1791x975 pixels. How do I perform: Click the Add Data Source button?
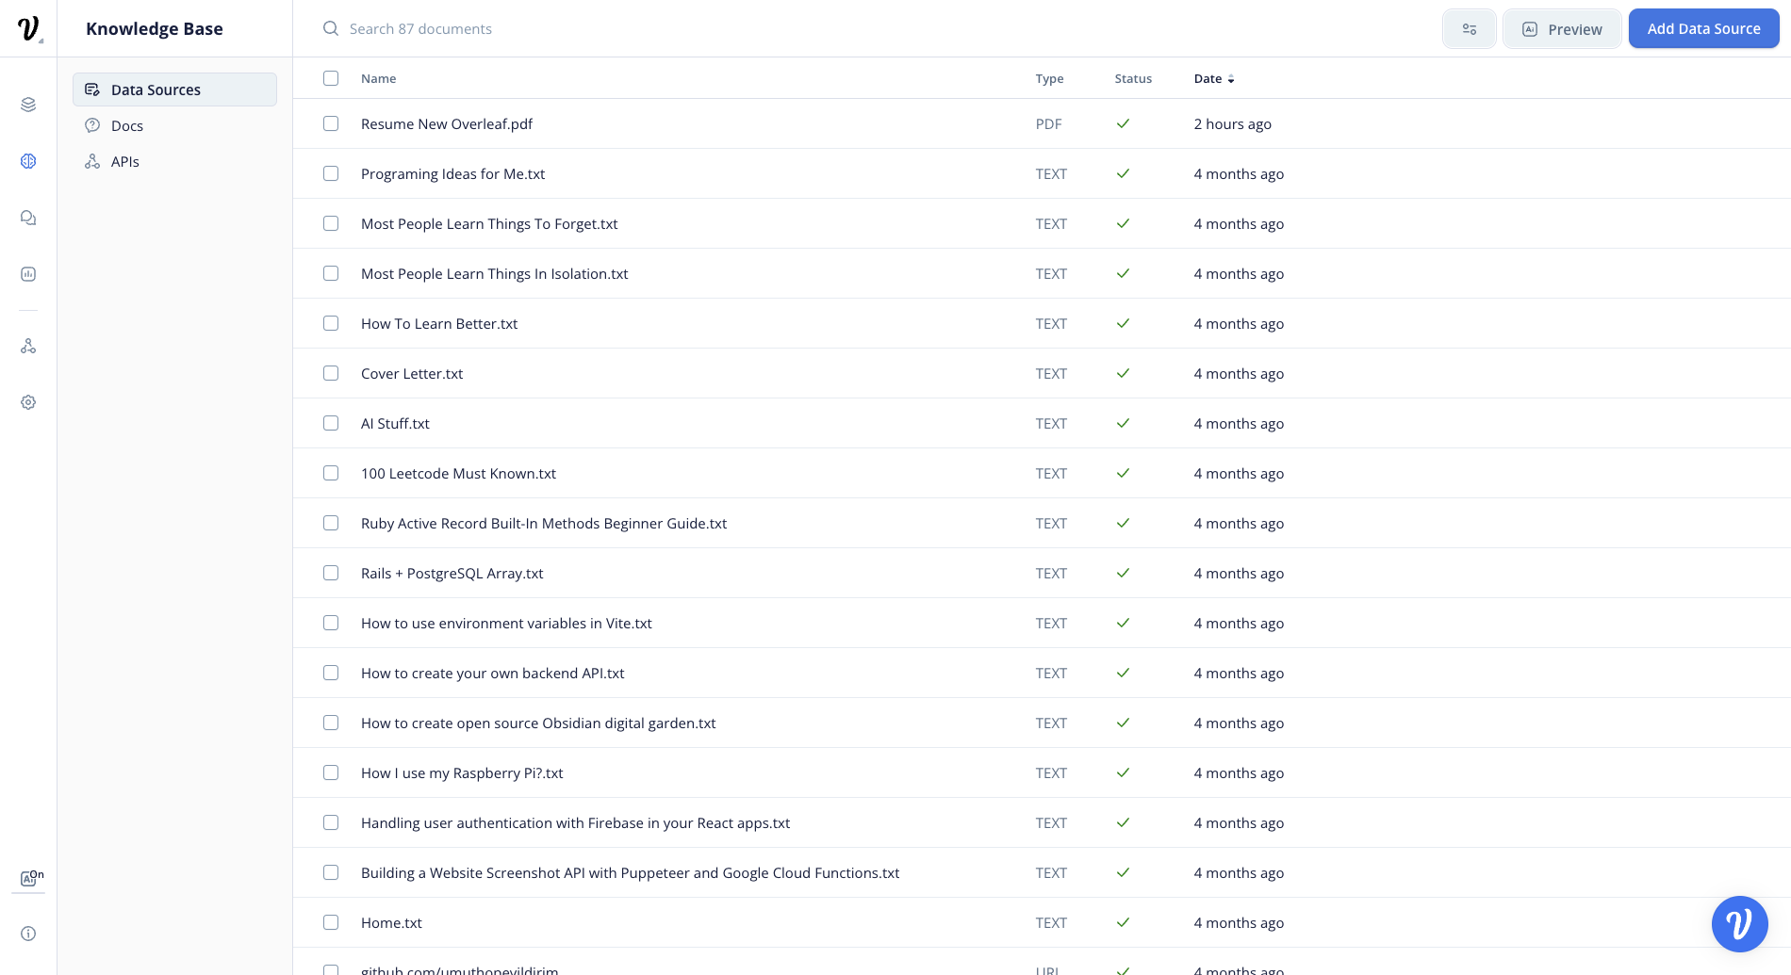pyautogui.click(x=1703, y=28)
